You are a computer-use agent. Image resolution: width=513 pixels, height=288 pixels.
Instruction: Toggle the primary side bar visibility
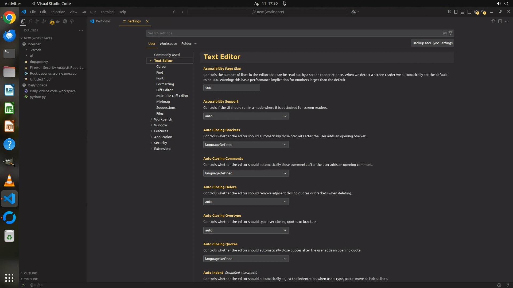(x=456, y=12)
